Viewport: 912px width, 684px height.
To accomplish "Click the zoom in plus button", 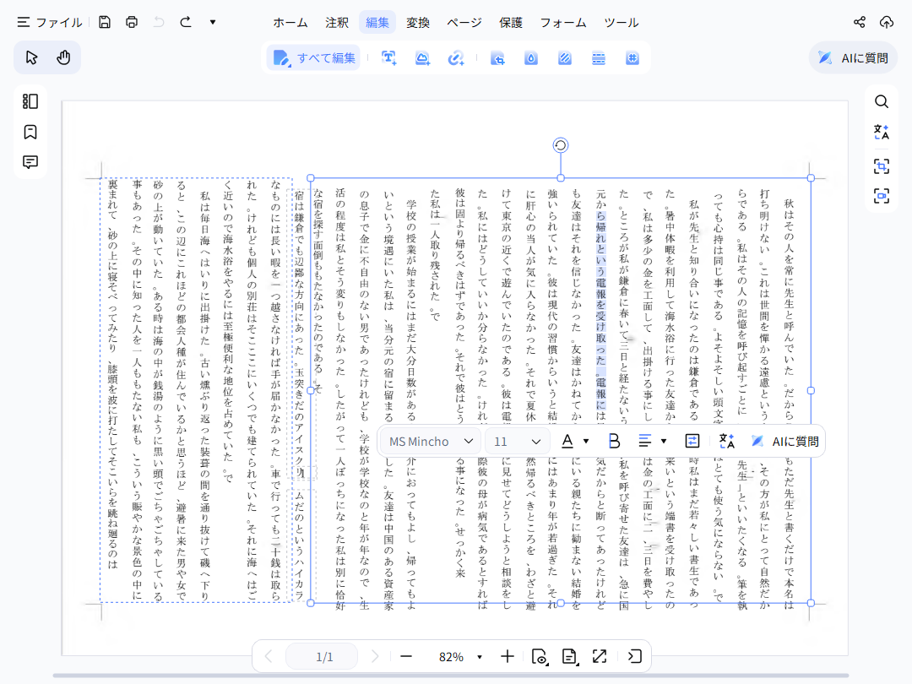I will click(x=508, y=657).
